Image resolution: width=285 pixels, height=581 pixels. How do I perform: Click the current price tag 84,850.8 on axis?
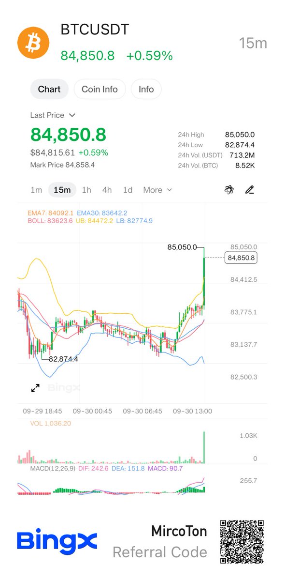coord(241,258)
